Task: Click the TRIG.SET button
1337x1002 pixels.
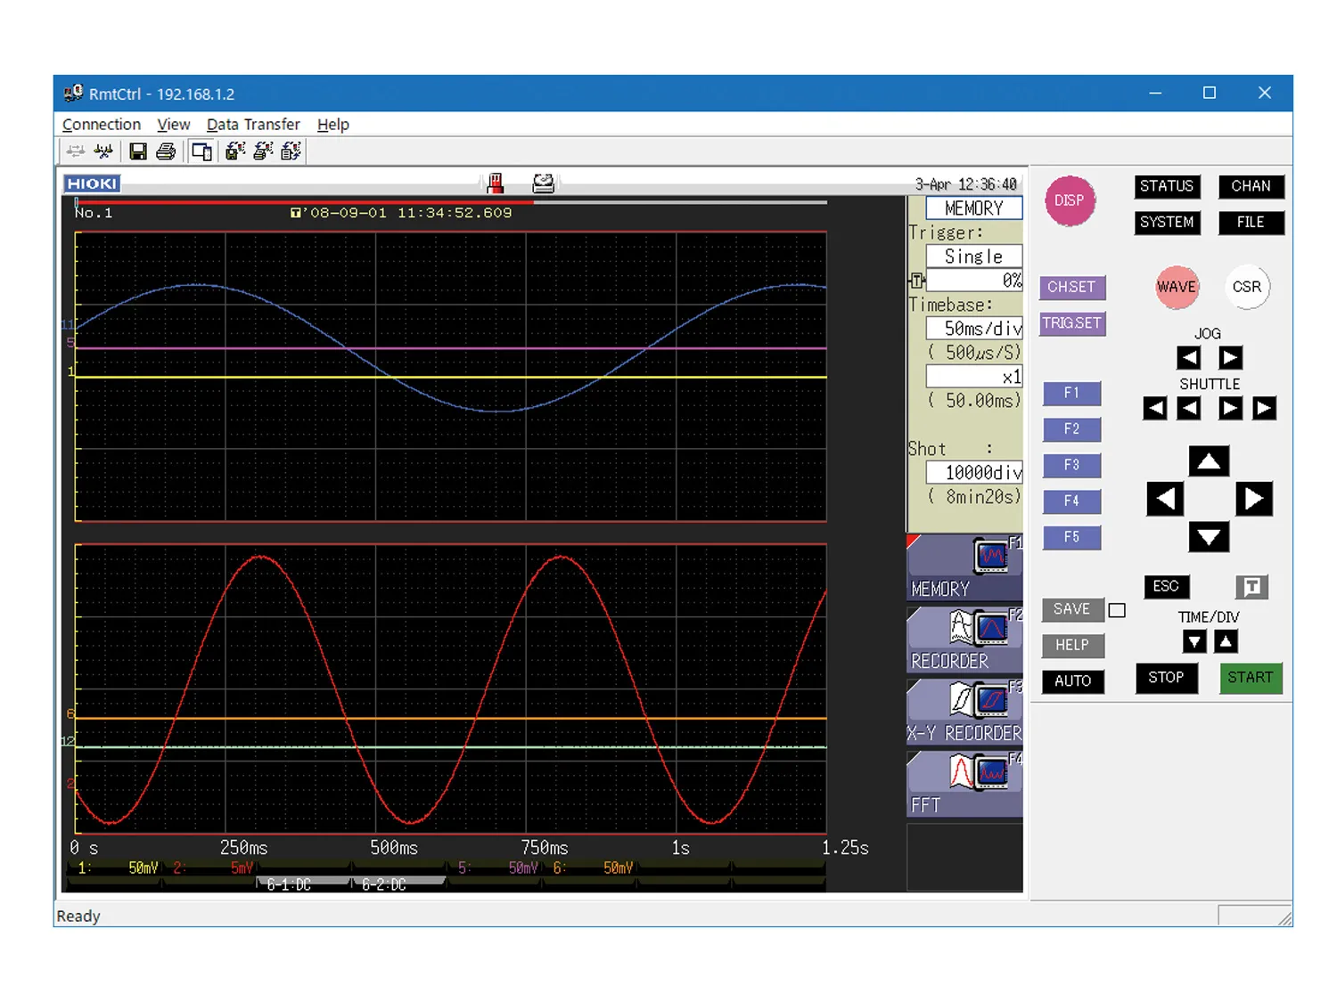Action: pos(1072,323)
